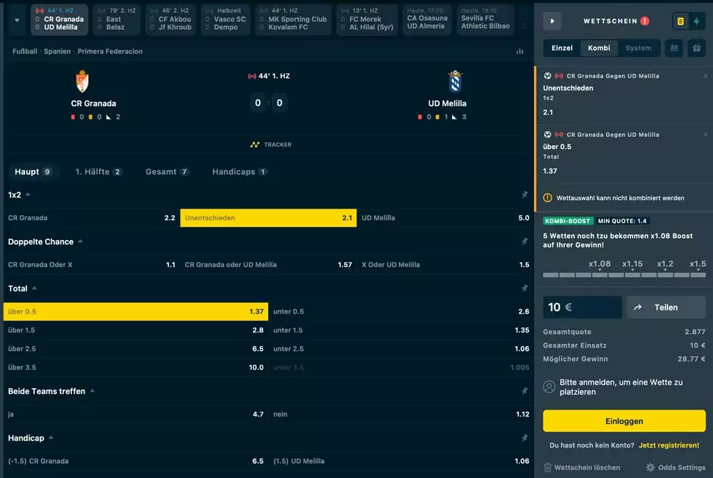
Task: Pin the Doppelte Chance market
Action: [x=525, y=241]
